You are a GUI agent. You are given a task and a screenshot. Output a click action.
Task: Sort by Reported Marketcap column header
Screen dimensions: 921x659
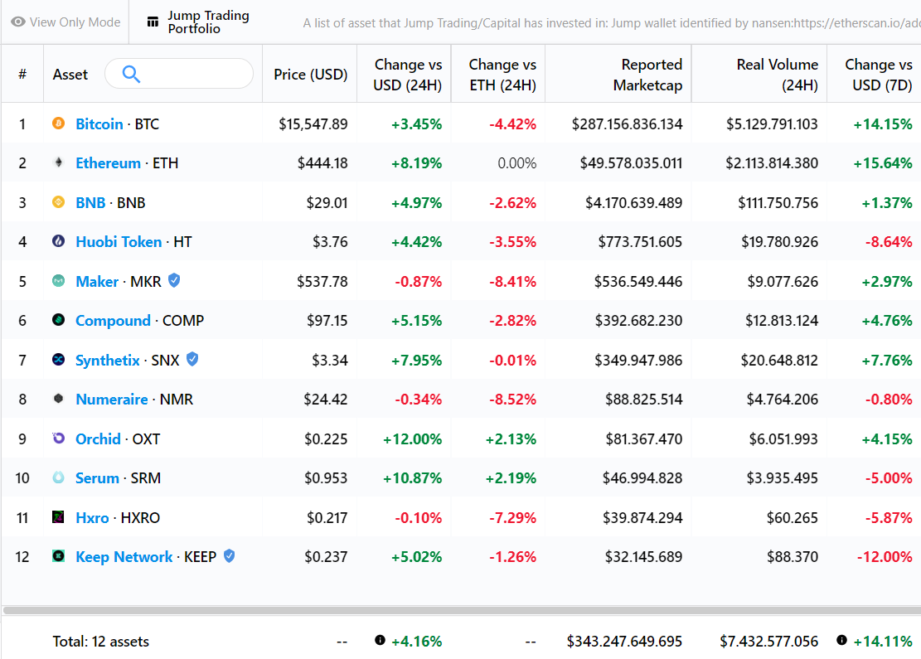pos(647,75)
